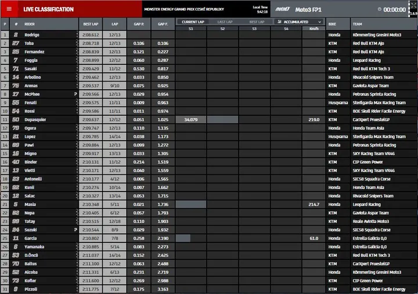Click the 00:00:00 session timer
Viewport: 418px width, 294px height.
click(395, 10)
